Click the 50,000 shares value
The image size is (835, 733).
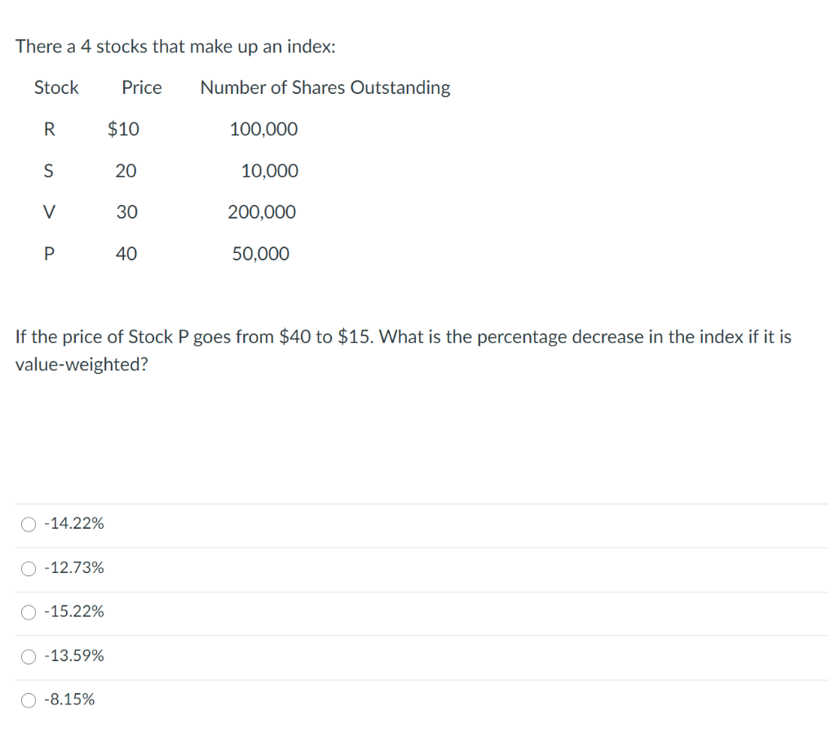(x=261, y=255)
